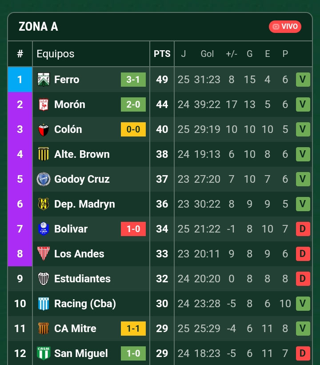Select the Colón red-black shield logo
Viewport: 320px width, 365px height.
tap(44, 129)
